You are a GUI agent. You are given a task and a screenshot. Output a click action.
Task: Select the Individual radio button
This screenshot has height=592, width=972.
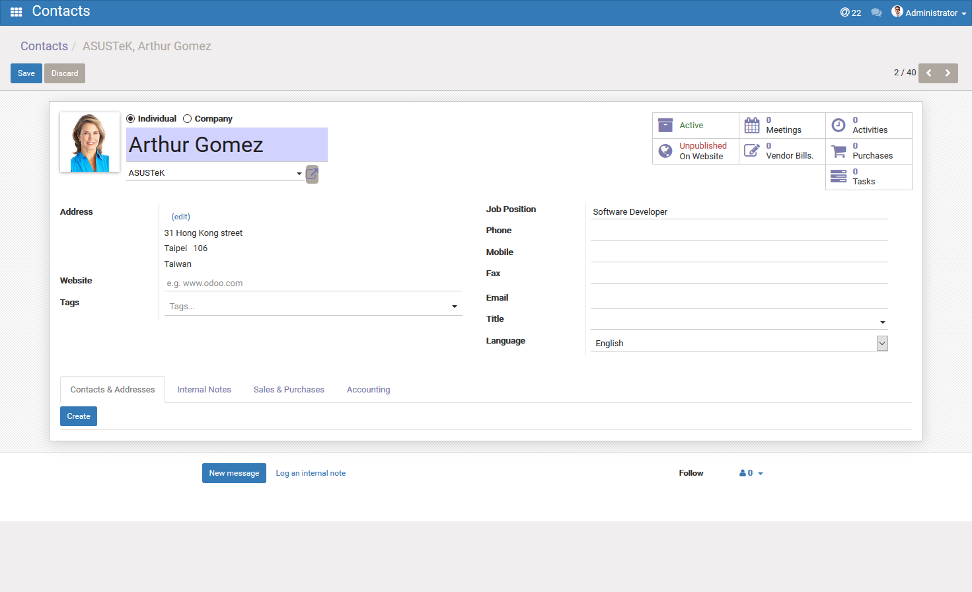[131, 119]
